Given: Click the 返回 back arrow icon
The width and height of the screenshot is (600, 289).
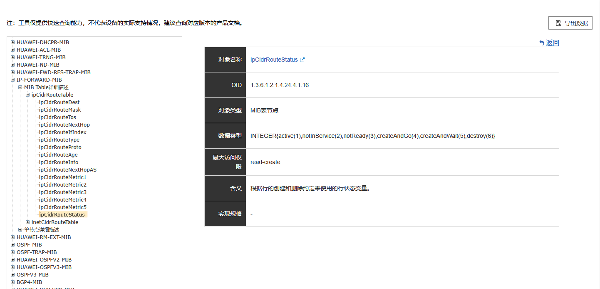Looking at the screenshot, I should (x=542, y=42).
